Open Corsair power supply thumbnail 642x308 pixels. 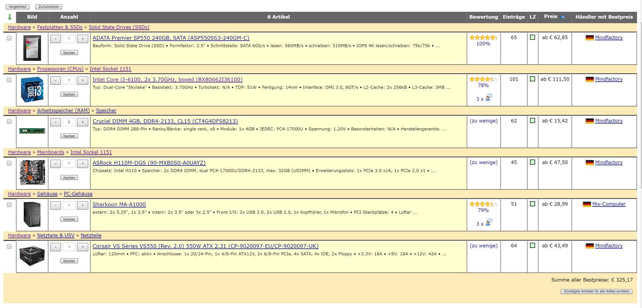pos(32,256)
